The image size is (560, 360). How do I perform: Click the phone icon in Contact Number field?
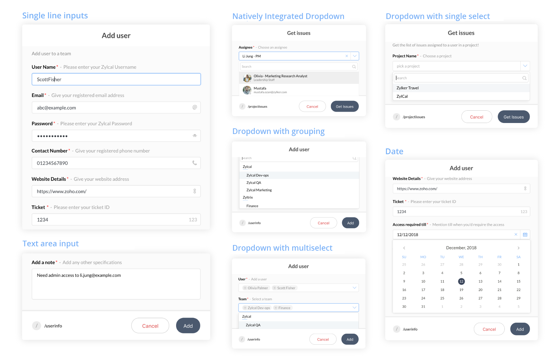pyautogui.click(x=195, y=163)
